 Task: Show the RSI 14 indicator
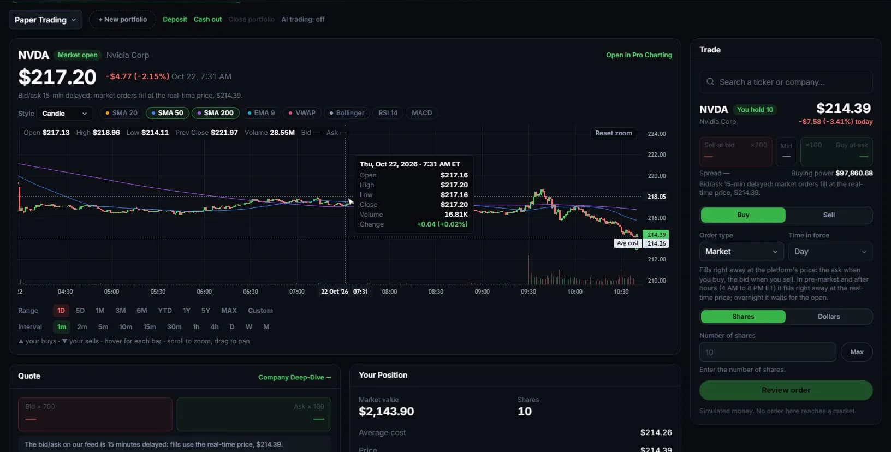[388, 113]
